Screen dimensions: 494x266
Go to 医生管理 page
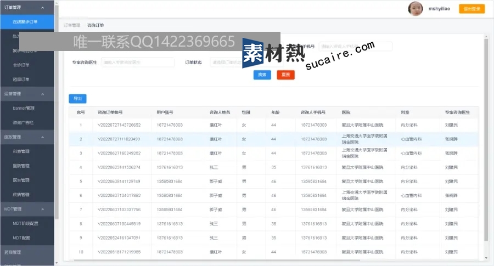pyautogui.click(x=21, y=180)
